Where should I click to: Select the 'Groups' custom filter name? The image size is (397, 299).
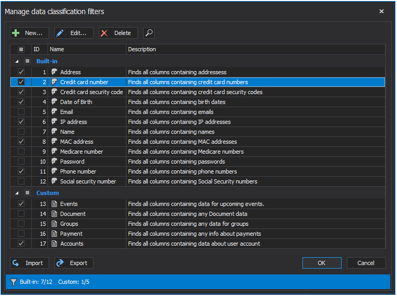tap(69, 224)
